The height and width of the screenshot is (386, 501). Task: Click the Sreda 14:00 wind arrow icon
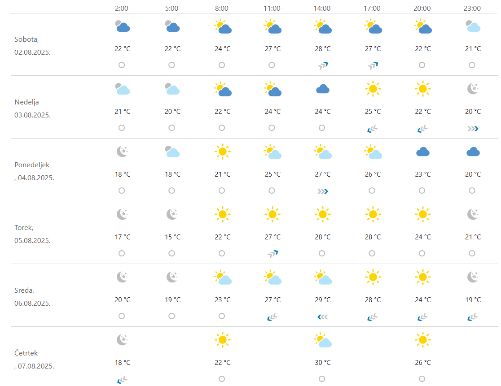pyautogui.click(x=323, y=317)
